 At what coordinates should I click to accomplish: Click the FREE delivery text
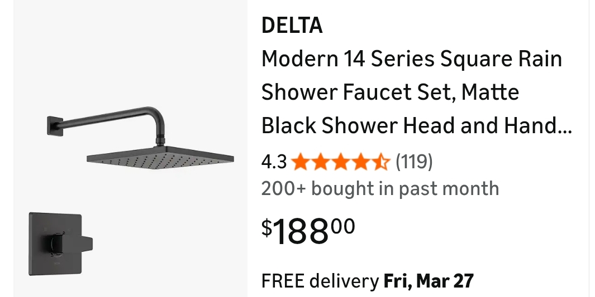pos(320,281)
